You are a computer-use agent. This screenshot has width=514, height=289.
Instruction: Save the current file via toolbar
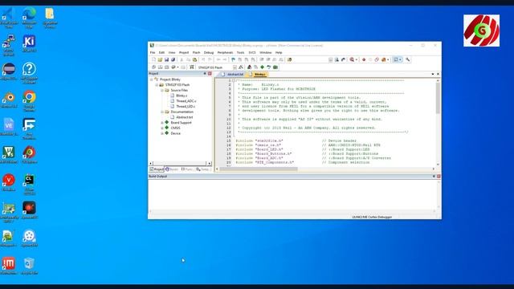click(166, 59)
